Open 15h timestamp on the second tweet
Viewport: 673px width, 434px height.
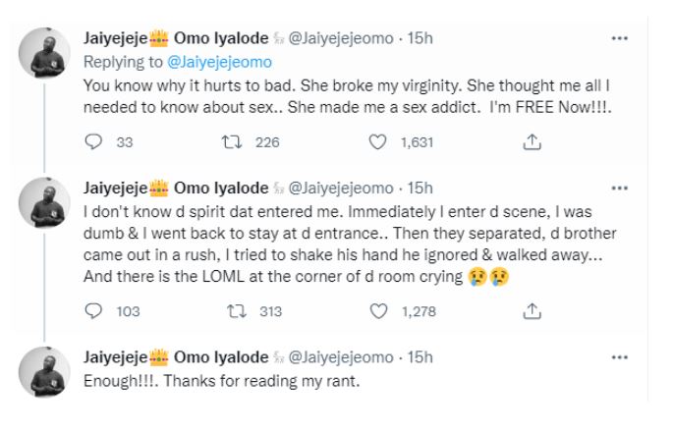tap(419, 188)
